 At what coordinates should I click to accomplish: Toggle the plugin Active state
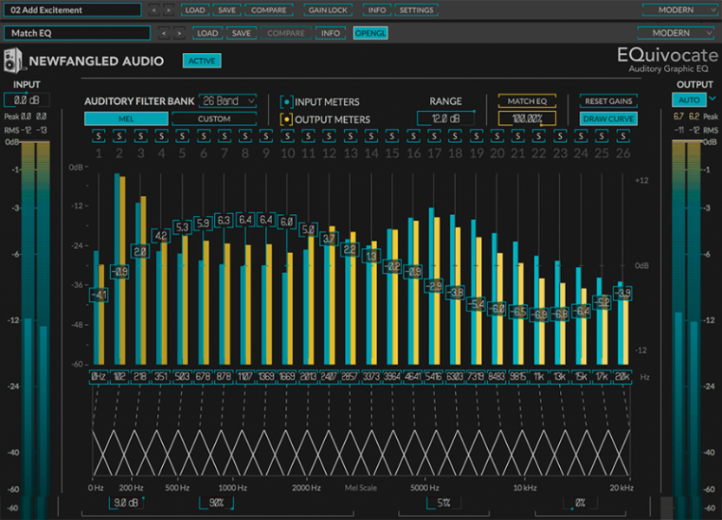[202, 61]
